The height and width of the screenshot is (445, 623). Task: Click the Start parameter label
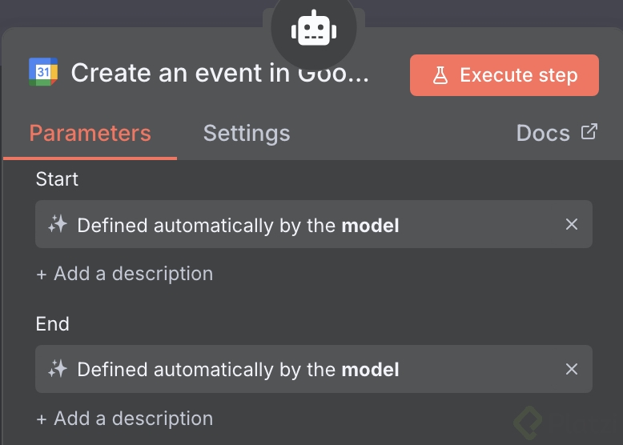pyautogui.click(x=58, y=179)
